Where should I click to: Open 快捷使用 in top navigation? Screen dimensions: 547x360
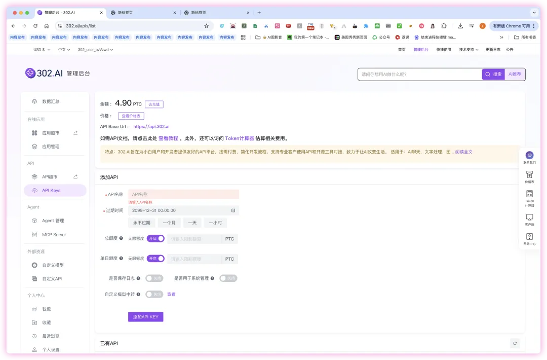click(x=443, y=50)
